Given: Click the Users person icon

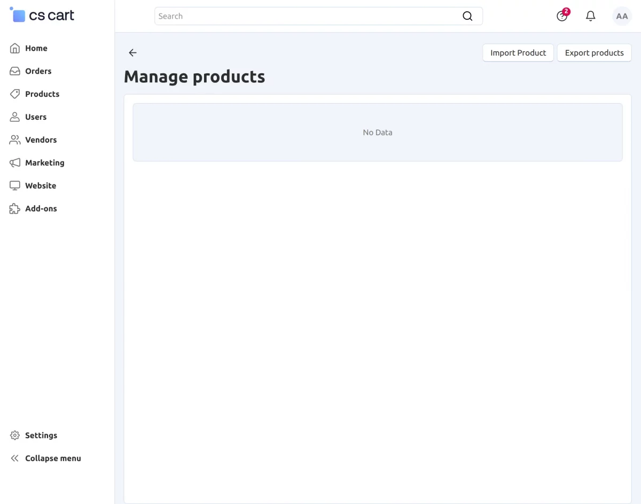Looking at the screenshot, I should click(x=15, y=117).
